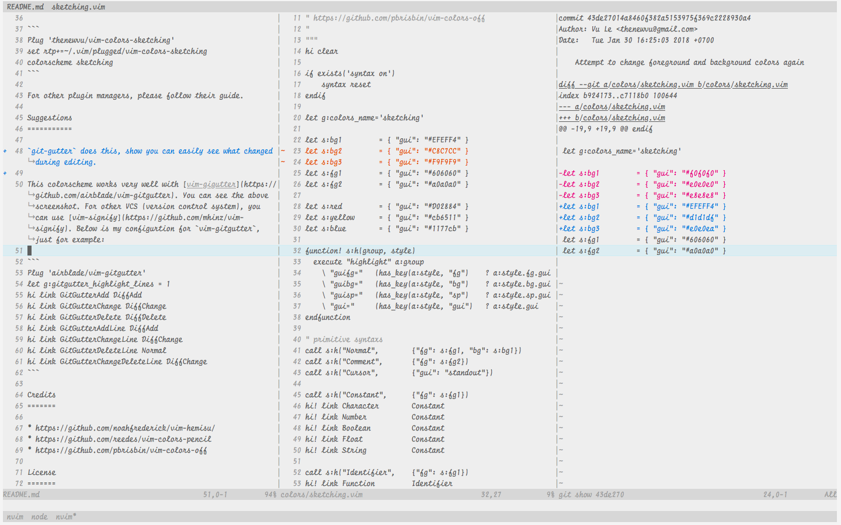Click 'For other plugin managers' sentence
This screenshot has width=841, height=525.
tap(135, 96)
